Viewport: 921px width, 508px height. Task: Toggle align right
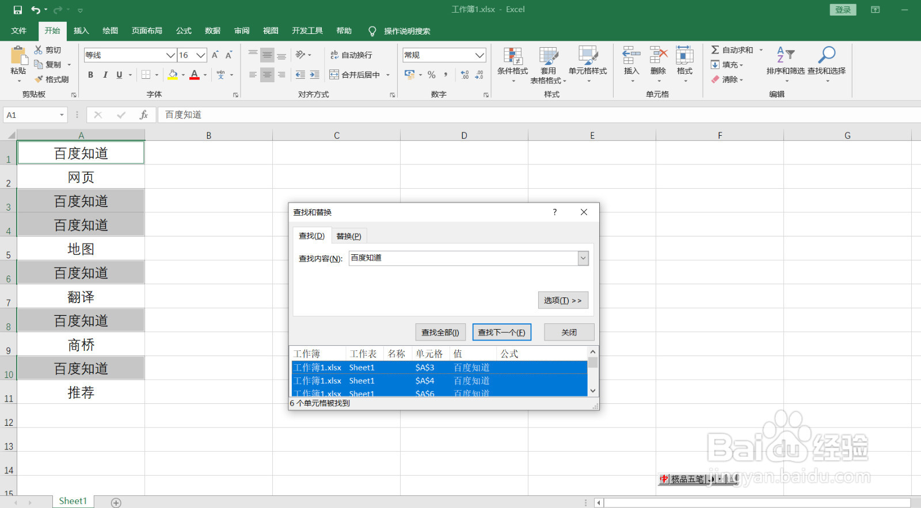coord(281,75)
